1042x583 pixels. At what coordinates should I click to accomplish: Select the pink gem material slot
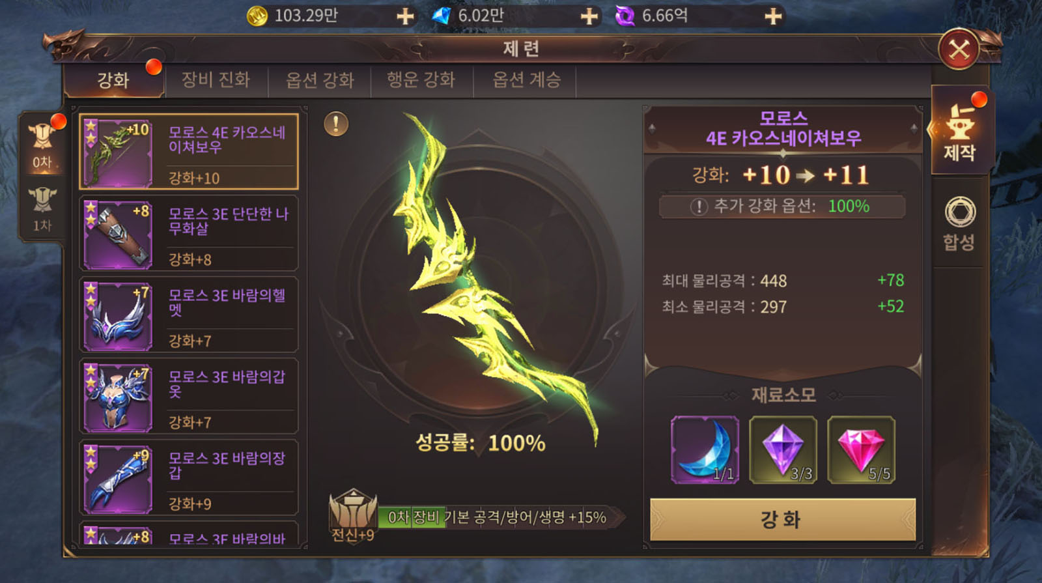pos(861,449)
